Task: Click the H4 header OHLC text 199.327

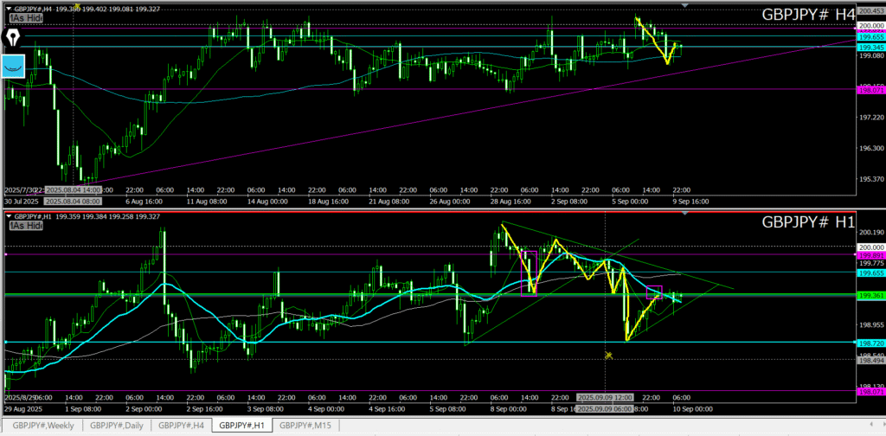Action: pos(148,9)
